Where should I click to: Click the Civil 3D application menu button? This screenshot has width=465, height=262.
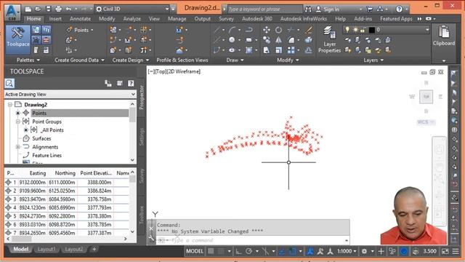12,12
